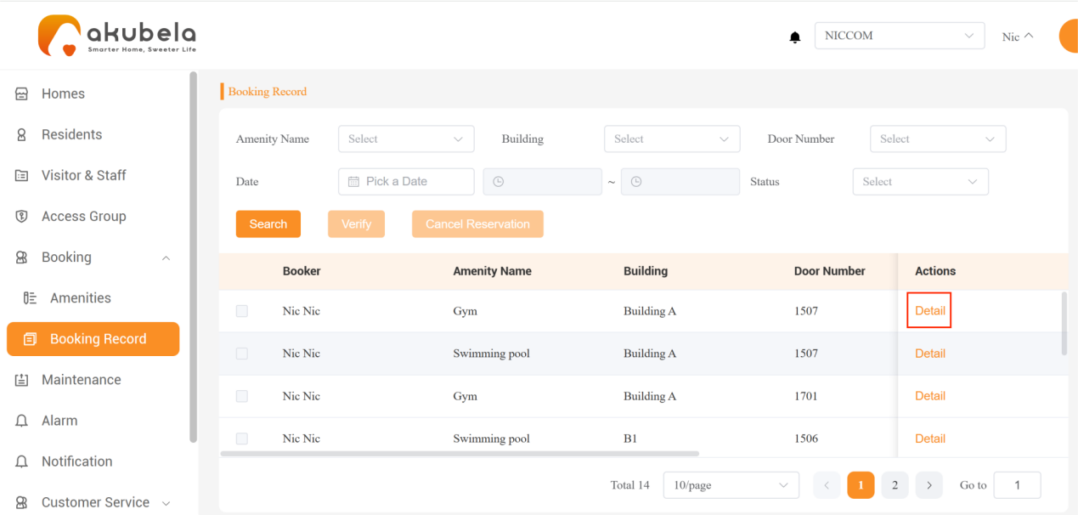The image size is (1078, 515).
Task: Click the Customer Service sidebar icon
Action: 22,502
